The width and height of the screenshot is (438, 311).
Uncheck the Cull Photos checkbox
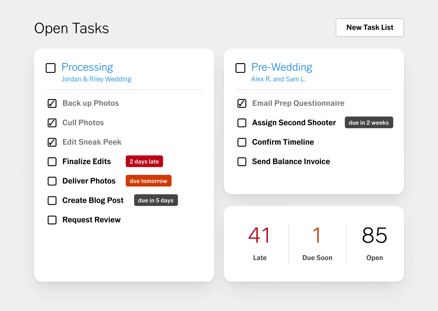coord(52,123)
